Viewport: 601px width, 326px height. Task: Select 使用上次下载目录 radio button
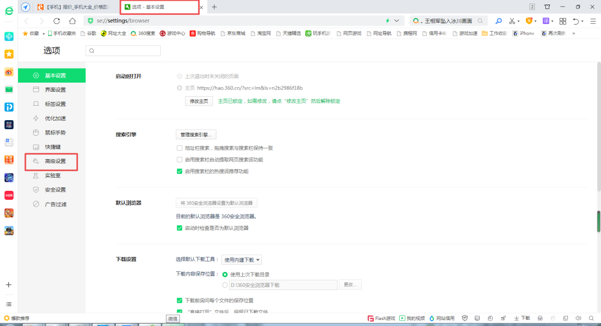[x=225, y=274]
